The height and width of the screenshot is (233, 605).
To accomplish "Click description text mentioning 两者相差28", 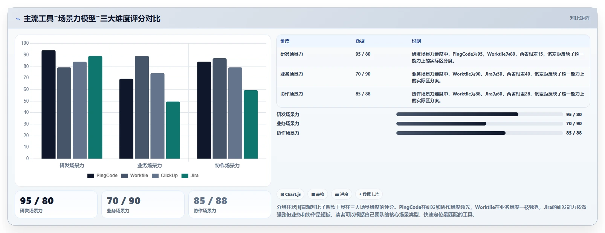I will pos(498,97).
